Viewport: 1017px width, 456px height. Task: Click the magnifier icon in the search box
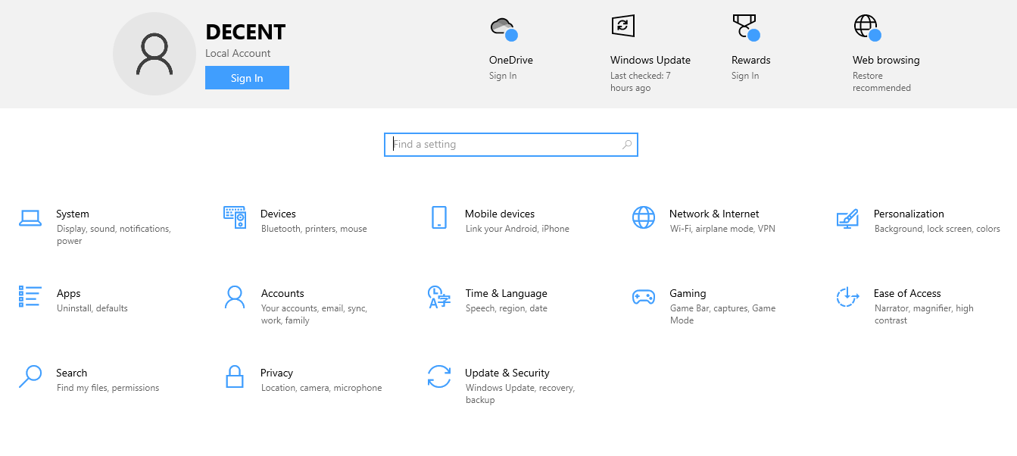coord(627,144)
